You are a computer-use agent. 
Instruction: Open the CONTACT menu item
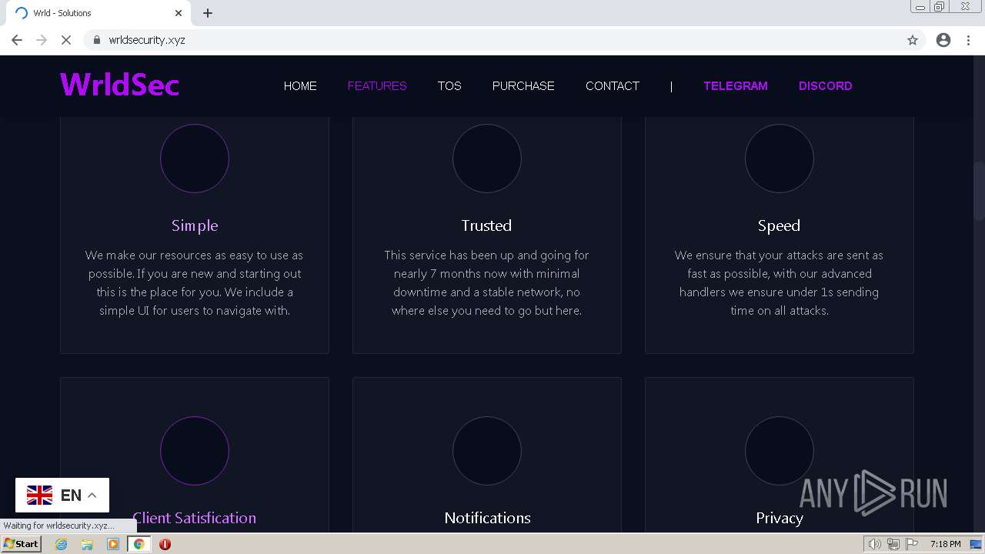pos(613,86)
